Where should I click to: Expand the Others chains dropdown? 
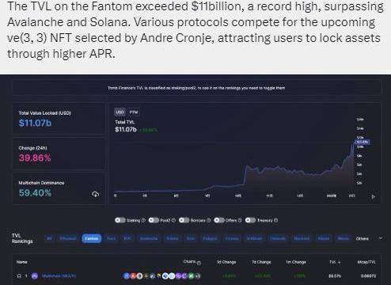[381, 238]
